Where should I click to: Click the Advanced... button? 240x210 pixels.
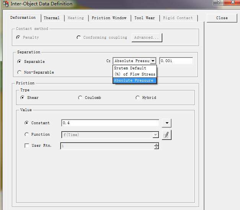coord(147,38)
